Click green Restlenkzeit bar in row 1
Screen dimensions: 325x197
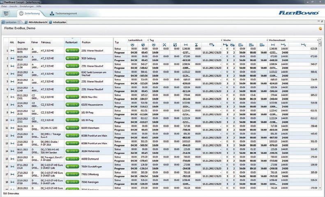[72, 50]
